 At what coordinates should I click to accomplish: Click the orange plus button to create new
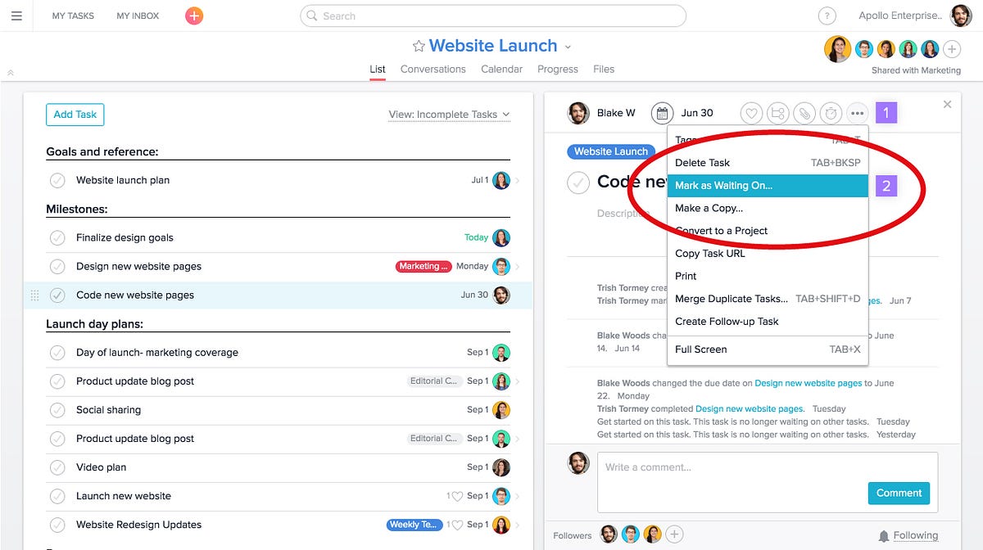[193, 16]
